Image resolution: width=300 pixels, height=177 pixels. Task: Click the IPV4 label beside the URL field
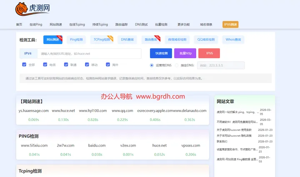tap(28, 54)
